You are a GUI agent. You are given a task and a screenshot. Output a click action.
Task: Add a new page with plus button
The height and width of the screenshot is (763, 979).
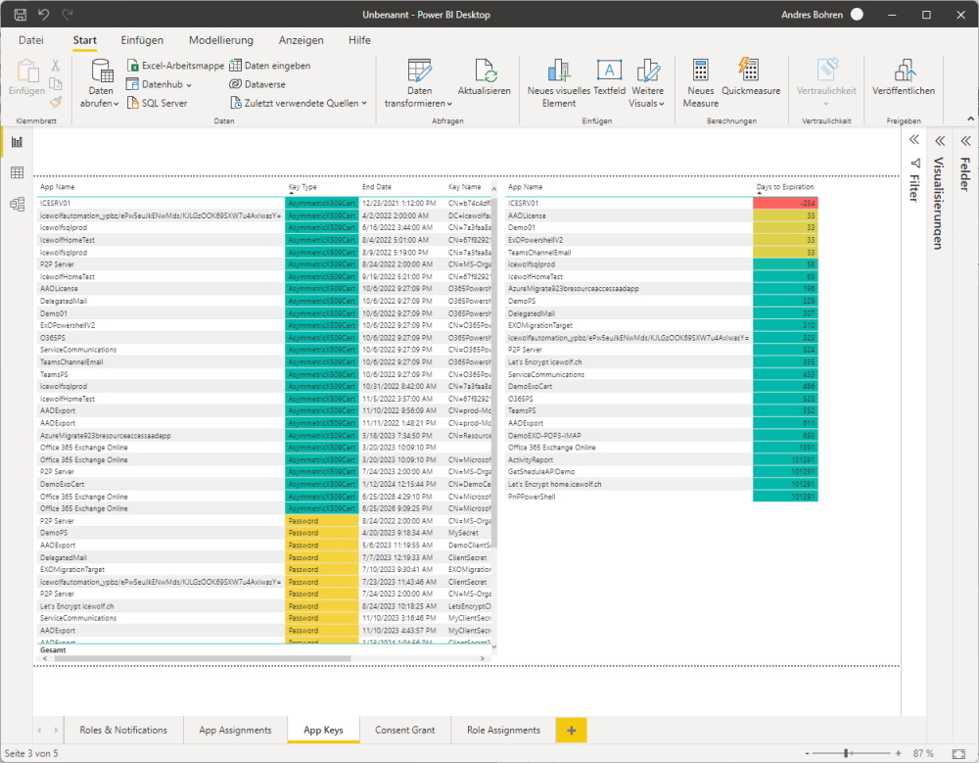[x=572, y=730]
